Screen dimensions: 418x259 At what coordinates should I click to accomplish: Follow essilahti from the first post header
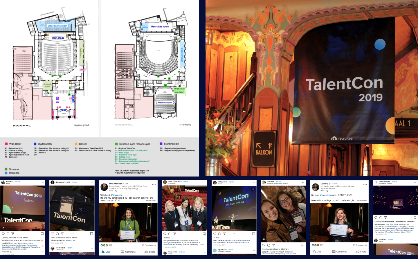click(x=18, y=181)
